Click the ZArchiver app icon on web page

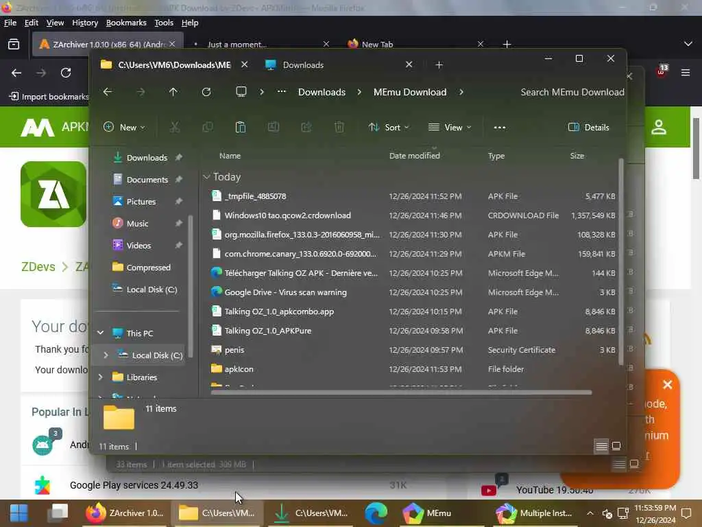53,194
